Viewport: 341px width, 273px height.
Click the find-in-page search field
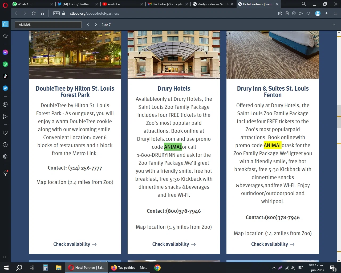(48, 25)
